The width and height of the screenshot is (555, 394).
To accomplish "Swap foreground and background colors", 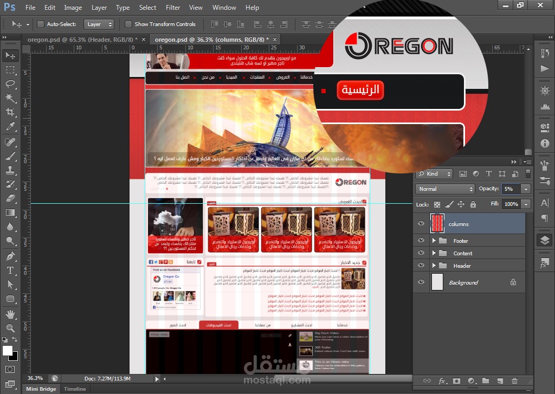I will tap(15, 339).
